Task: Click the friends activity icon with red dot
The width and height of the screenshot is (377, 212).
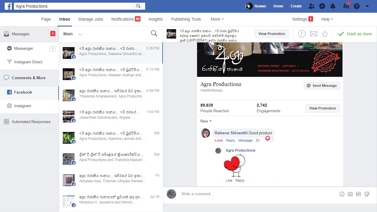Action: click(346, 6)
